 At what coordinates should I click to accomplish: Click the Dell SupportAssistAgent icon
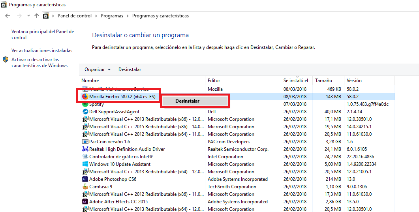[x=85, y=112]
